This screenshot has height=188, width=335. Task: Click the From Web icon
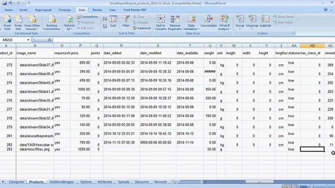7,22
